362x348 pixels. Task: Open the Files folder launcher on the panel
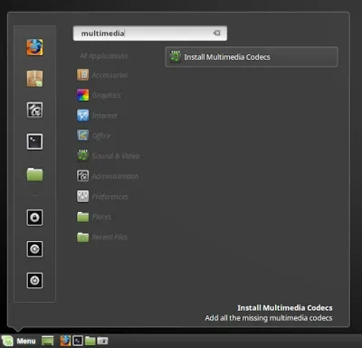(90, 341)
